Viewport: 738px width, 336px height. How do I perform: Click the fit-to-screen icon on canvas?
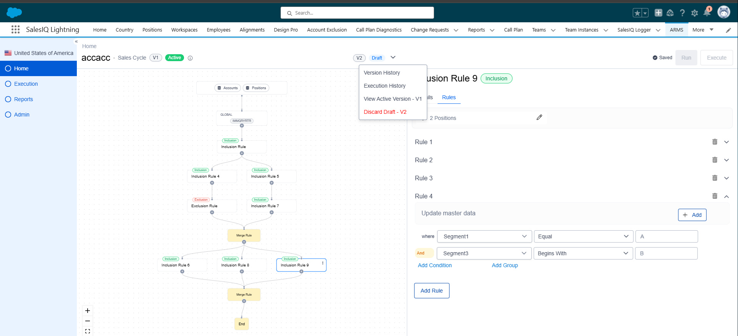tap(88, 331)
